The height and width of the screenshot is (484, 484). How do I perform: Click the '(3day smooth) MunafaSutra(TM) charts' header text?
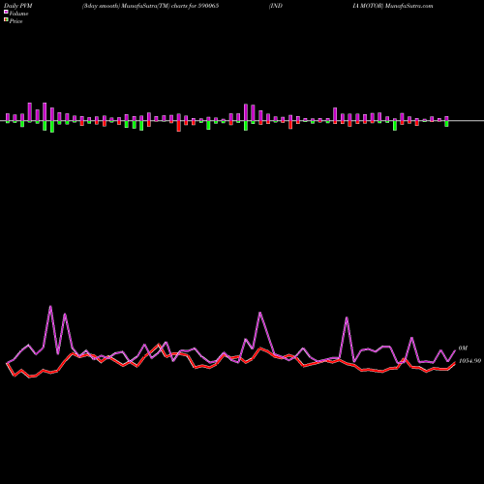pyautogui.click(x=135, y=6)
